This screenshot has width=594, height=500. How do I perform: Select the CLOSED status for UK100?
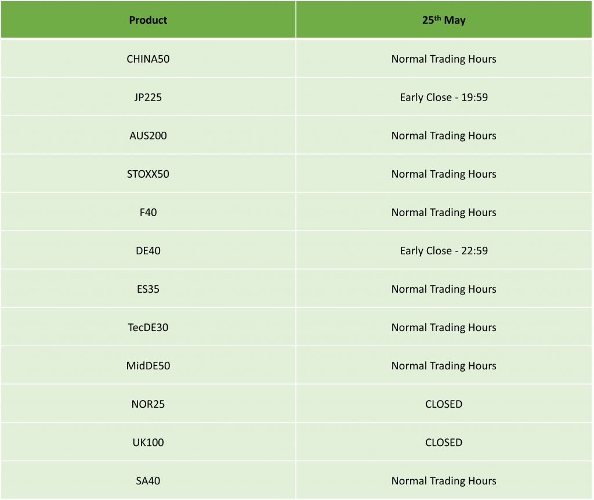pyautogui.click(x=444, y=442)
